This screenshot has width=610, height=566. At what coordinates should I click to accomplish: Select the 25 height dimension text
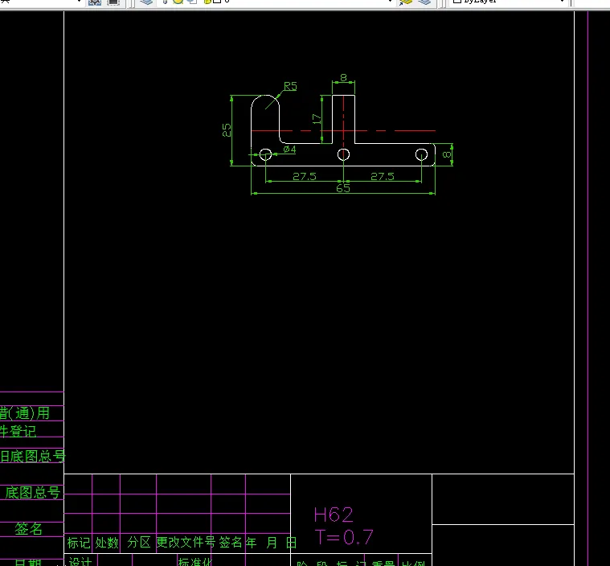pos(227,130)
